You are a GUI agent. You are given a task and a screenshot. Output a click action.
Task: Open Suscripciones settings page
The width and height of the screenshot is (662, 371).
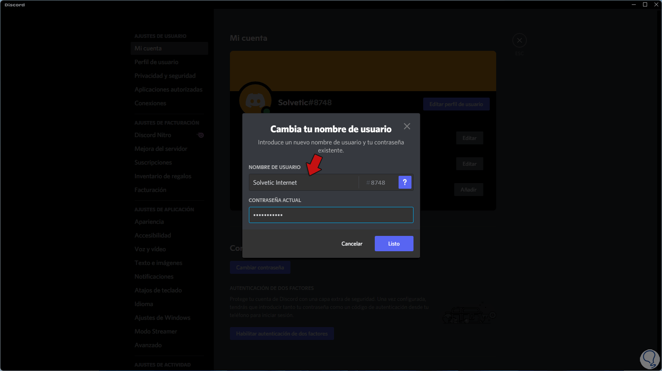pyautogui.click(x=169, y=163)
